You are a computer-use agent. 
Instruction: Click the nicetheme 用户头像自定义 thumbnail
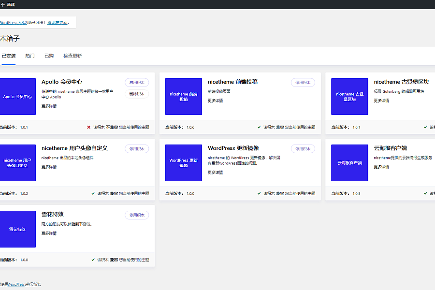click(x=18, y=163)
